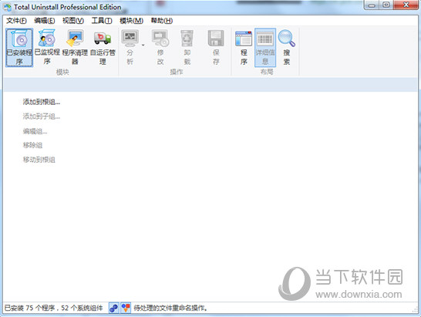421x317 pixels.
Task: Open the 文件(F) menu
Action: tap(16, 21)
